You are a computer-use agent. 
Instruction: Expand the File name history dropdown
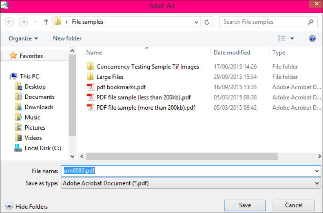(x=317, y=171)
